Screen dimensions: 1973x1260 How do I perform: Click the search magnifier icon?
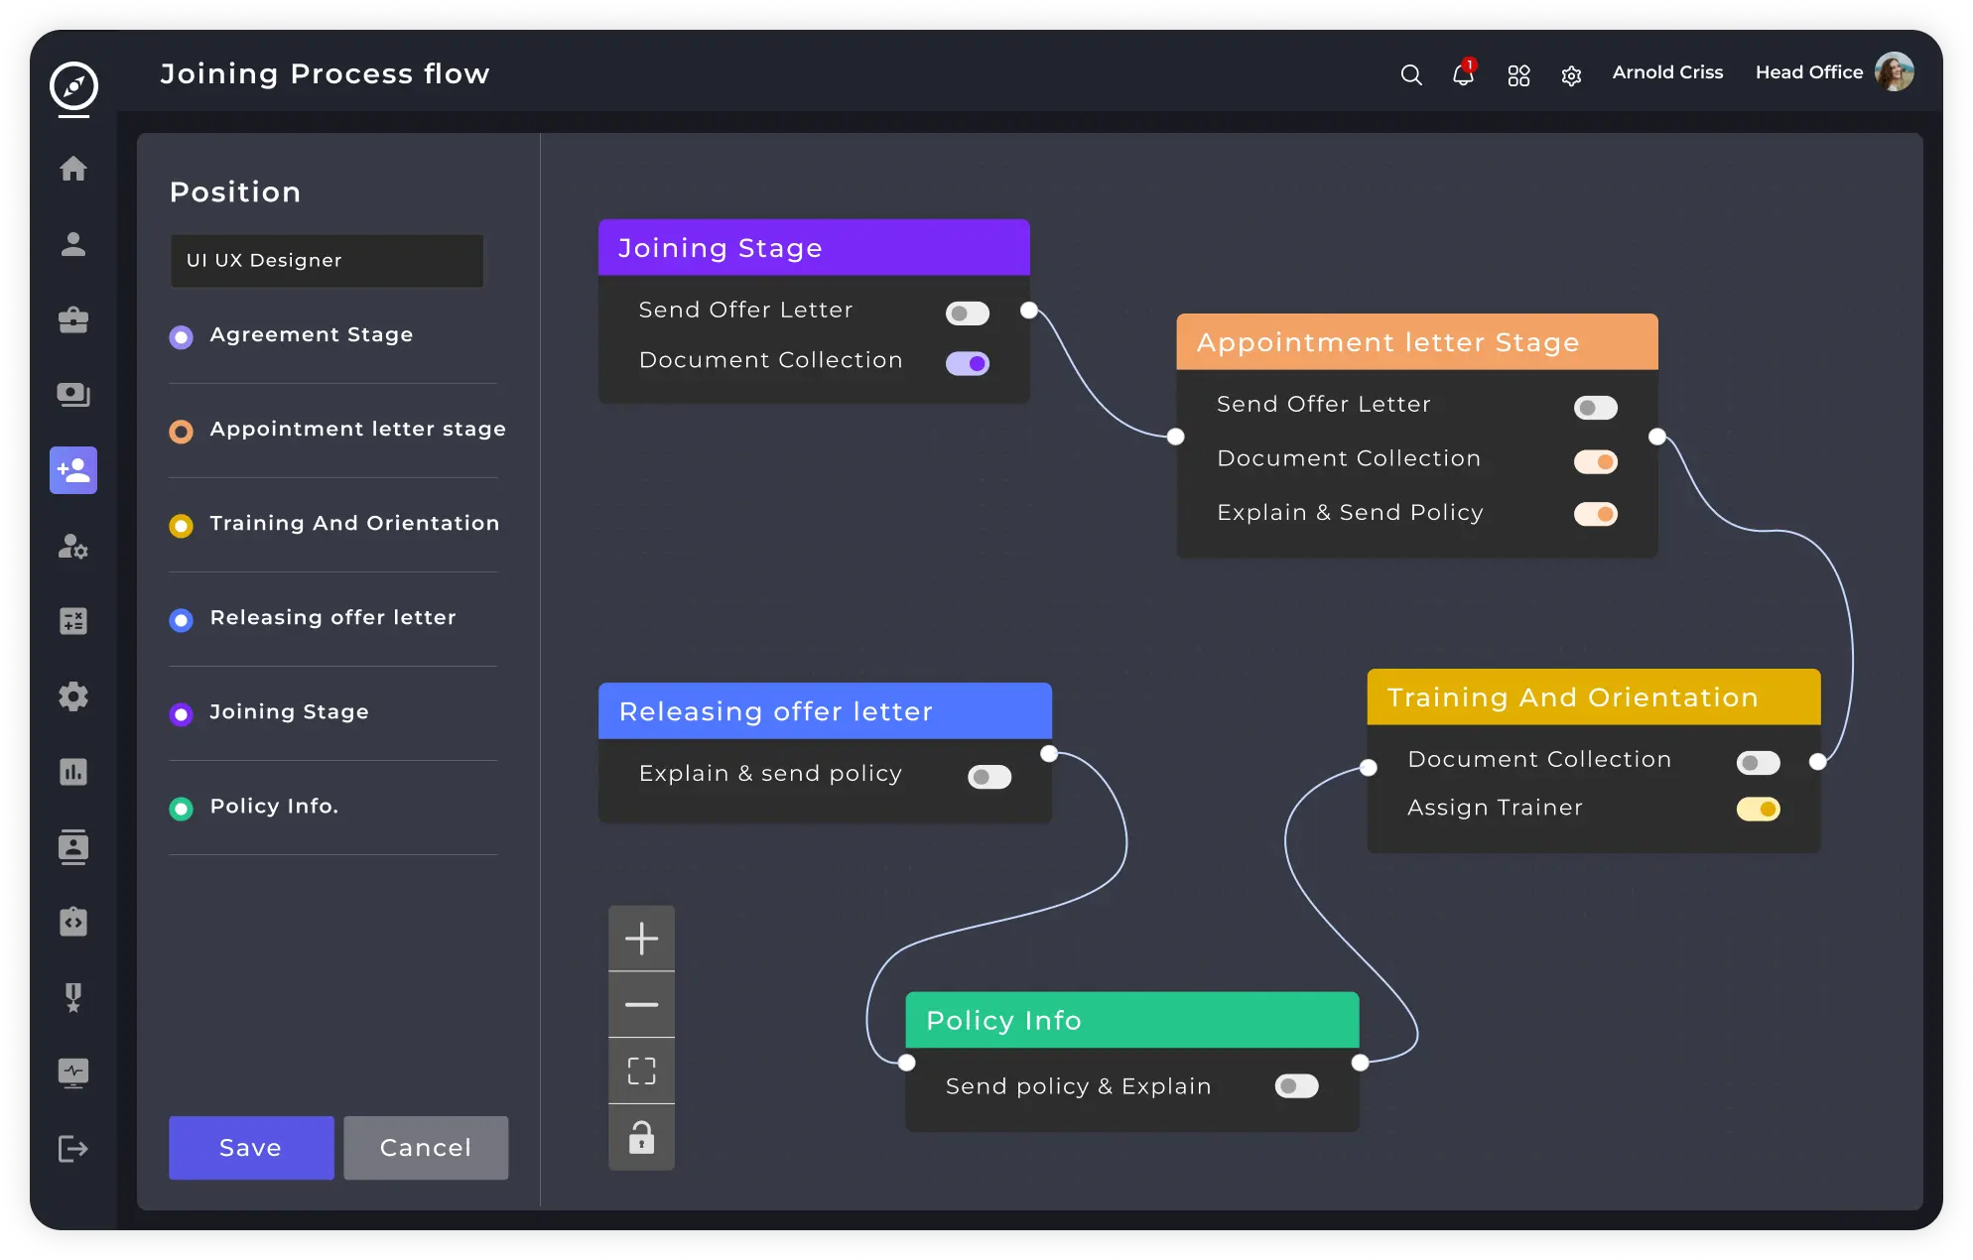(1410, 74)
